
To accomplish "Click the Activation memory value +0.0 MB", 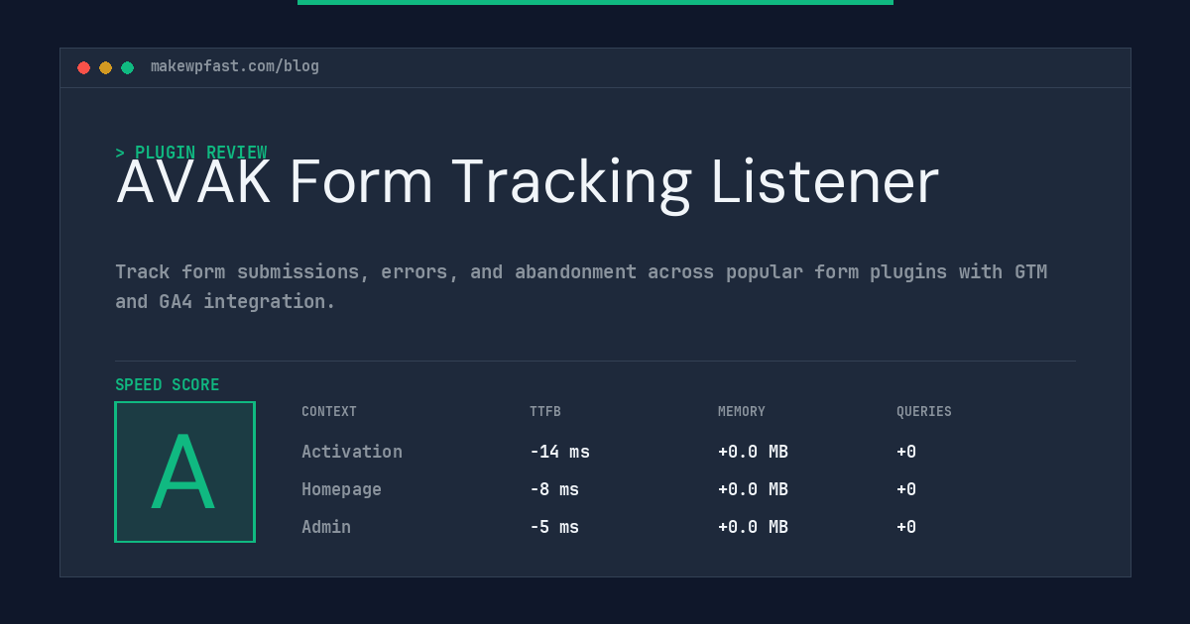I will coord(753,452).
